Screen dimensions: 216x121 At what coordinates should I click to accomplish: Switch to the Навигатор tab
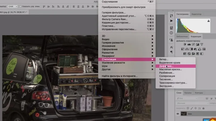click(x=196, y=14)
